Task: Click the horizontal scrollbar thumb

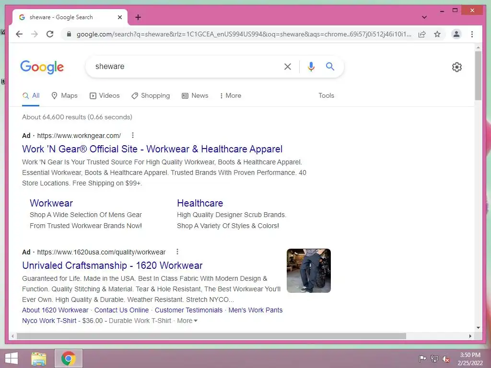Action: click(x=211, y=336)
